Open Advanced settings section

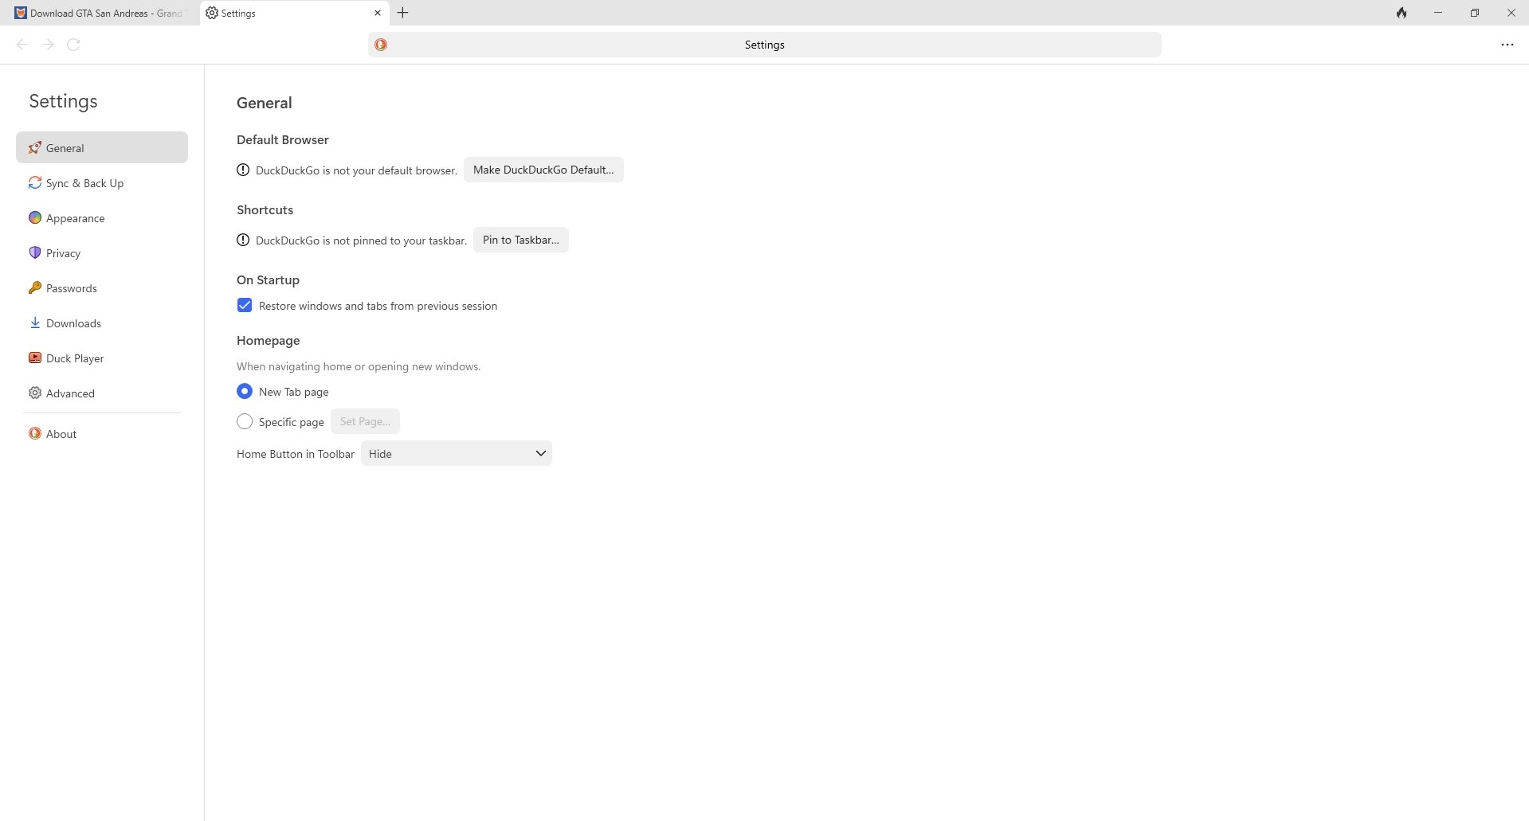(102, 393)
